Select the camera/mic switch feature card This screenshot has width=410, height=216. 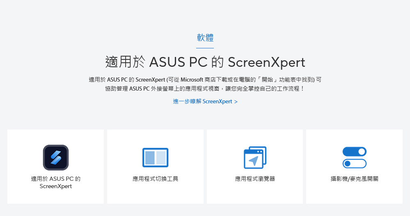click(354, 167)
